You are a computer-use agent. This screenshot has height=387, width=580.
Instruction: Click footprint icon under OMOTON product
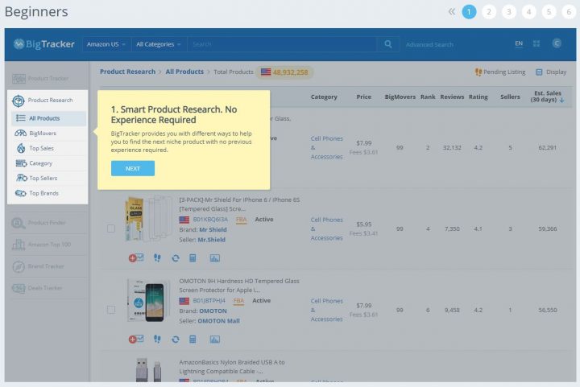coord(157,339)
